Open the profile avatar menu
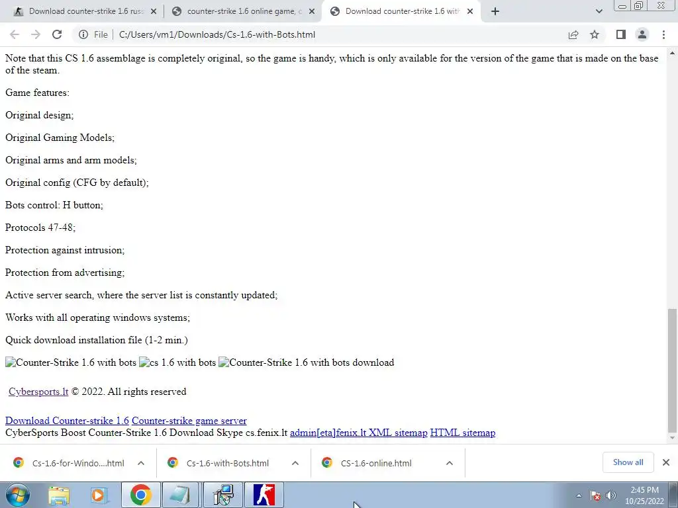Viewport: 678px width, 508px height. coord(642,34)
